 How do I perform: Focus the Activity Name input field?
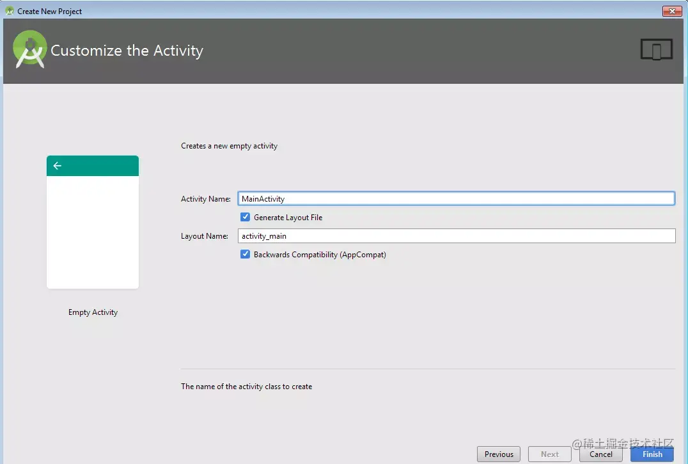pyautogui.click(x=457, y=198)
